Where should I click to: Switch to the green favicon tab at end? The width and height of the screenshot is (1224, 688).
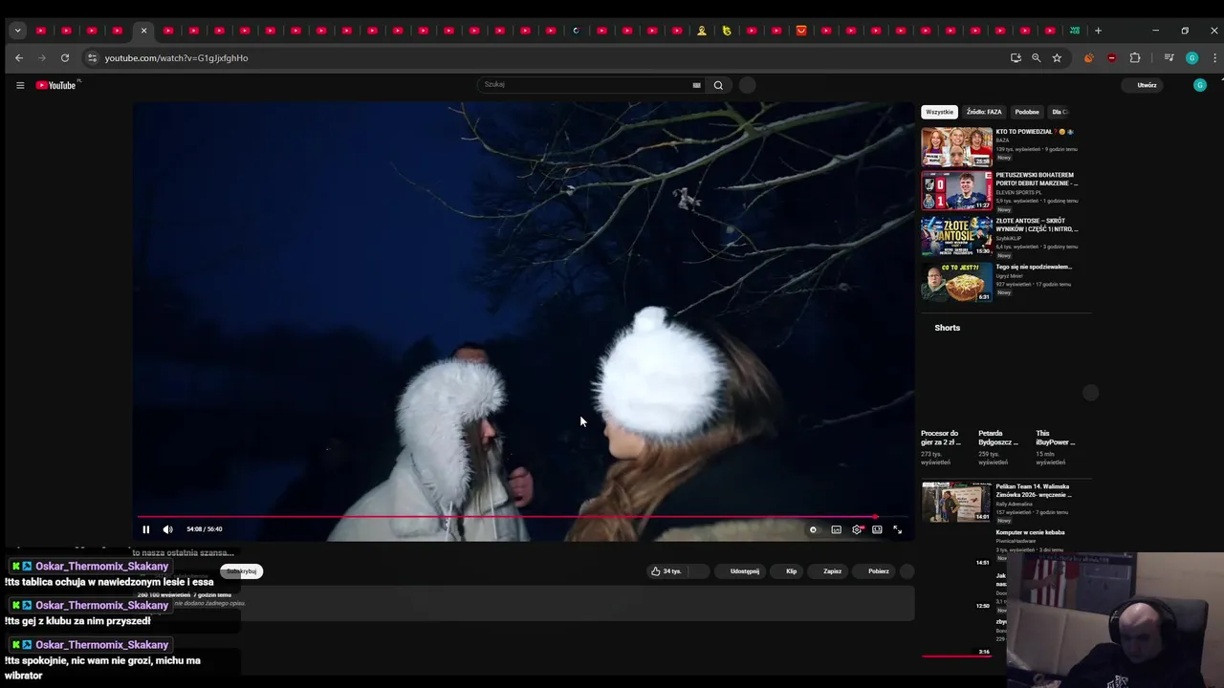click(1075, 31)
